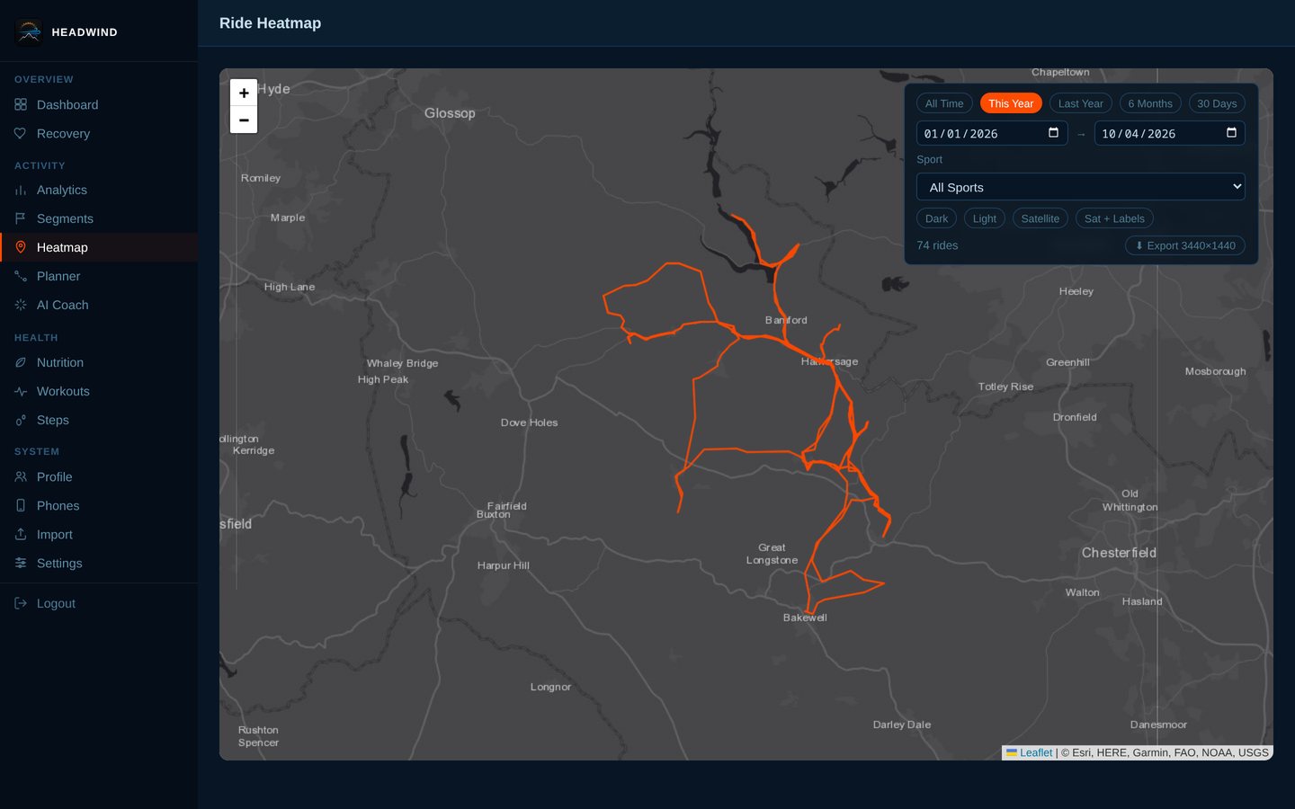Select the Last Year range filter
This screenshot has height=809, width=1295.
1081,103
